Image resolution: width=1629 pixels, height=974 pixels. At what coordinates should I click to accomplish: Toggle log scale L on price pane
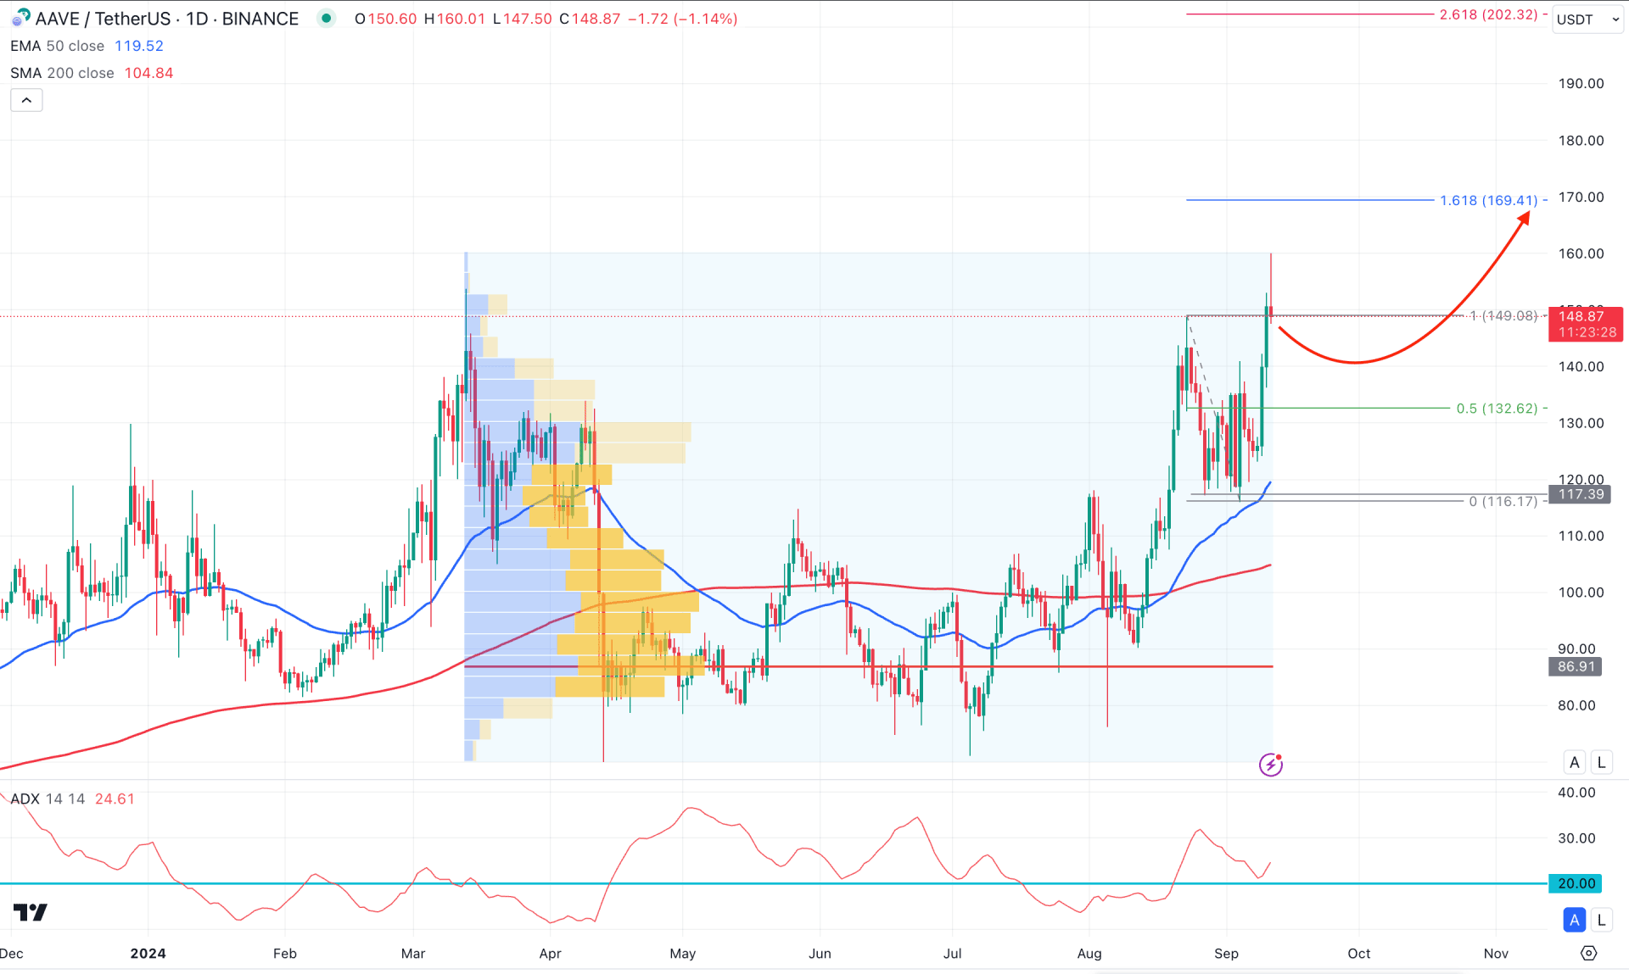pos(1601,762)
